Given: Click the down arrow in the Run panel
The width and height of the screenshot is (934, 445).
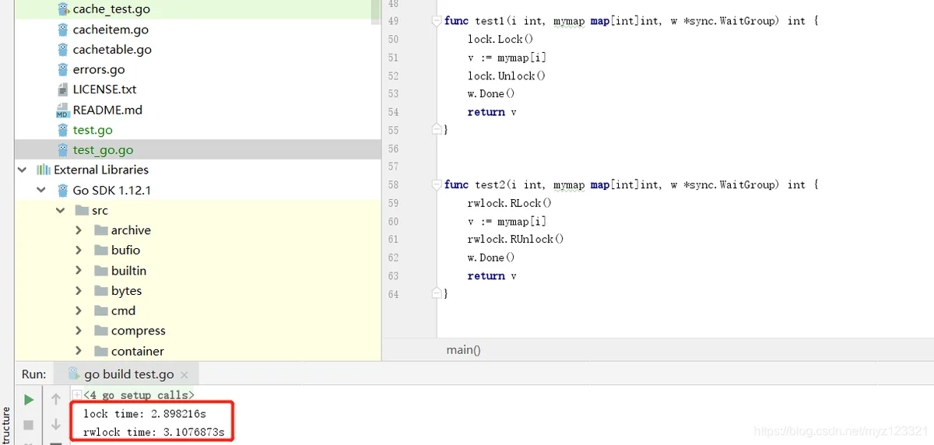Looking at the screenshot, I should point(56,425).
